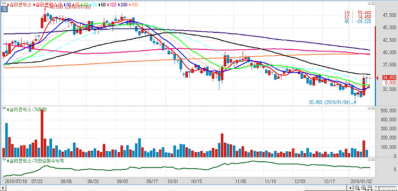The image size is (398, 191).
Task: Select the 480-day moving average legend
Action: point(134,5)
